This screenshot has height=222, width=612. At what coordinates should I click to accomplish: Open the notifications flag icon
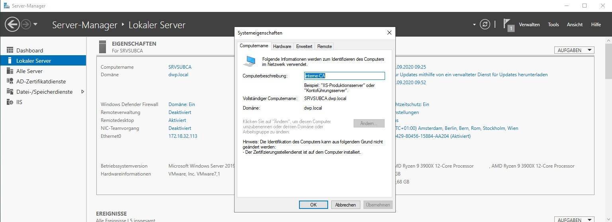point(508,25)
